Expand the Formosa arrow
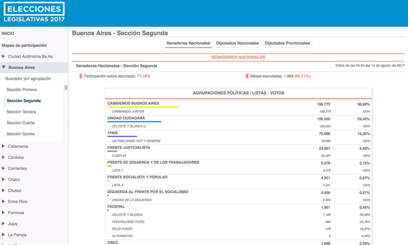408x245 pixels. [4, 213]
